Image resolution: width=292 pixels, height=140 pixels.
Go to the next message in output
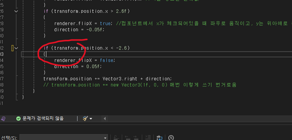click(x=136, y=137)
